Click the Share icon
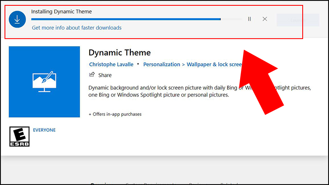The width and height of the screenshot is (329, 185). pos(92,75)
